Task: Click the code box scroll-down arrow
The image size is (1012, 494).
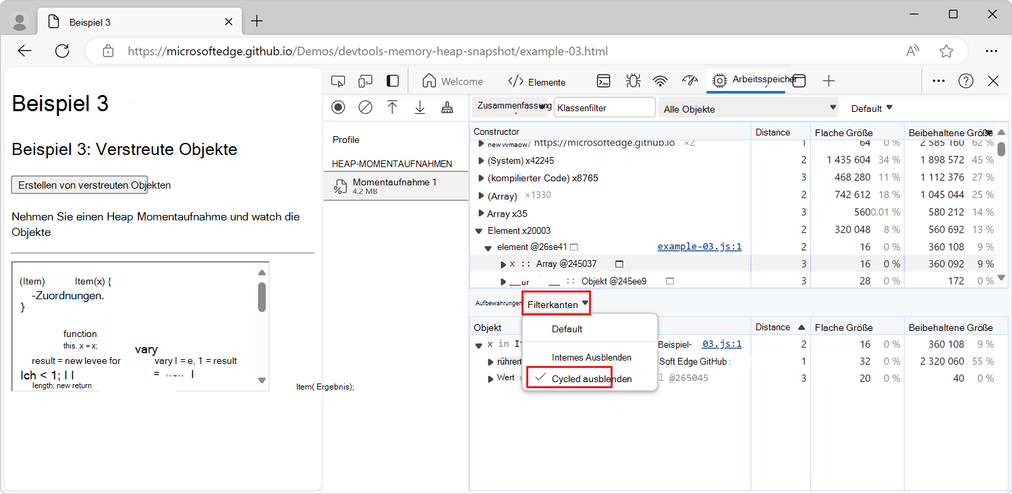Action: click(262, 381)
